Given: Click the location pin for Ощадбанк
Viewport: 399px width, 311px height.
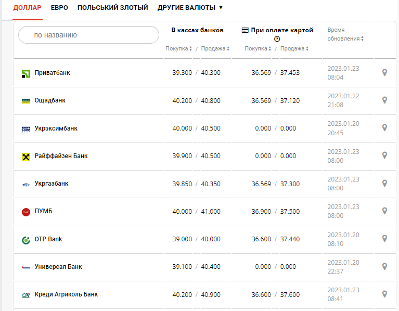Looking at the screenshot, I should coord(384,100).
